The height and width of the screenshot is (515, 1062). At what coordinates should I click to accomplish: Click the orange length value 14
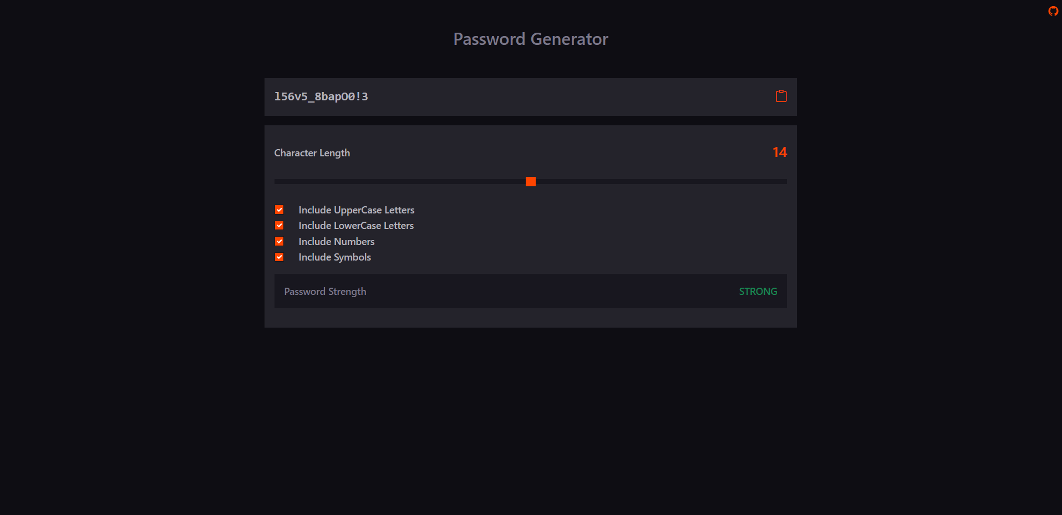pos(780,152)
